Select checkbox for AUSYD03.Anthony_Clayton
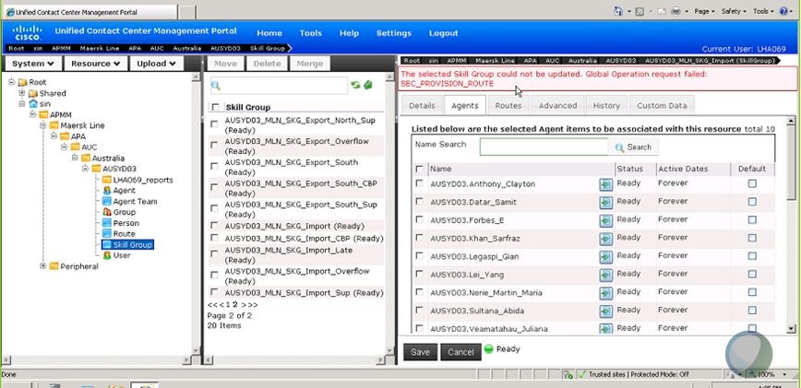Image resolution: width=801 pixels, height=388 pixels. click(419, 183)
